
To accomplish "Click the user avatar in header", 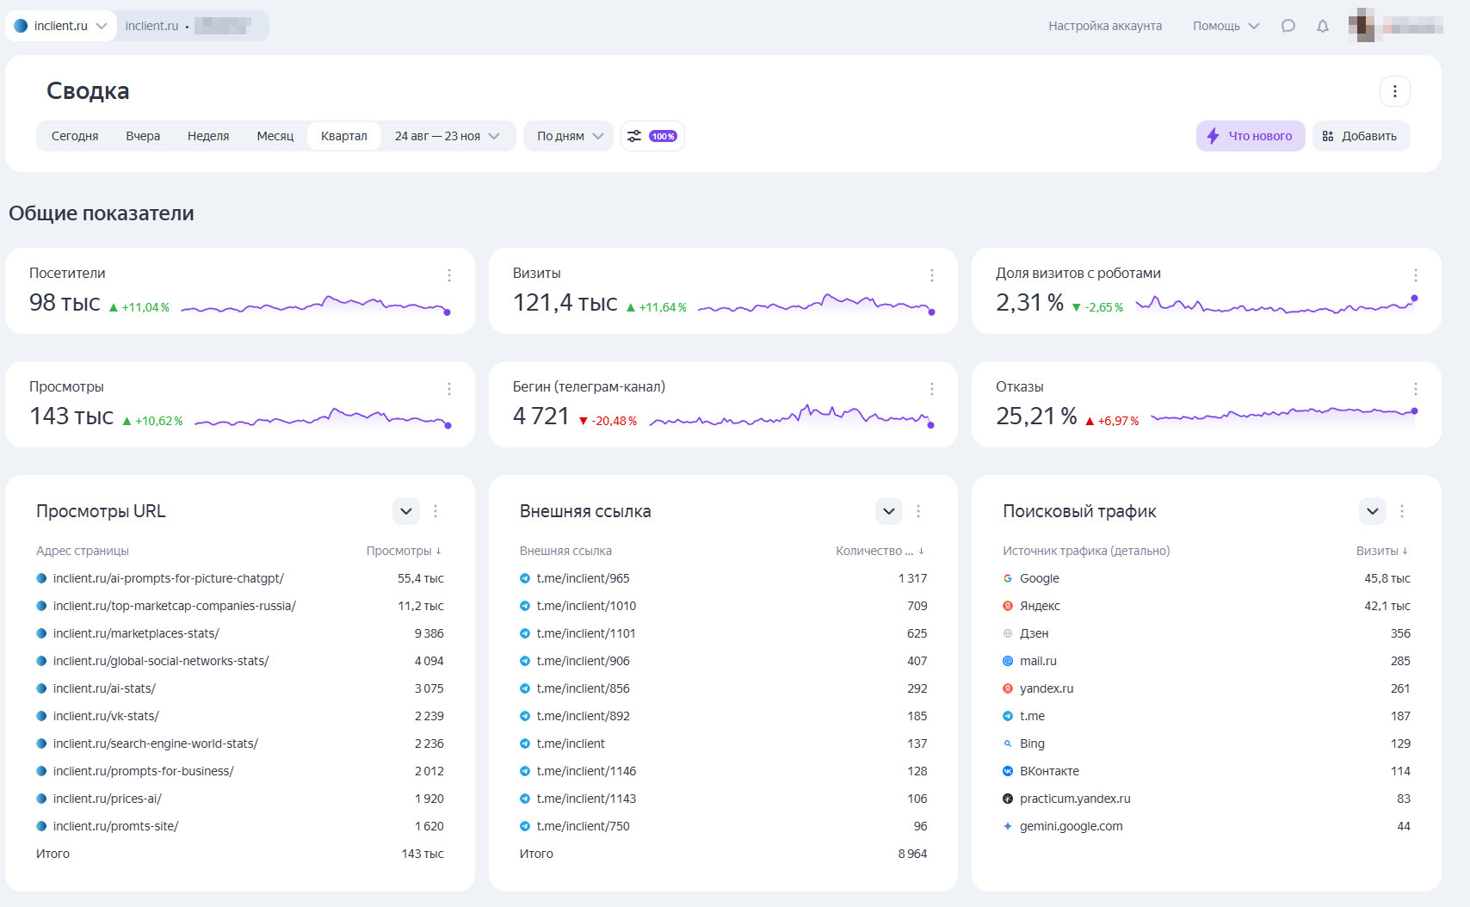I will coord(1362,26).
